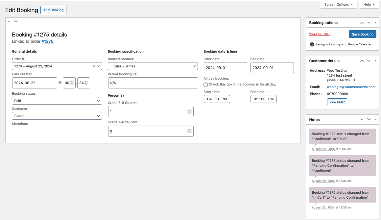This screenshot has height=220, width=381.
Task: Click the Grade K-6 Student number field
Action: [151, 131]
